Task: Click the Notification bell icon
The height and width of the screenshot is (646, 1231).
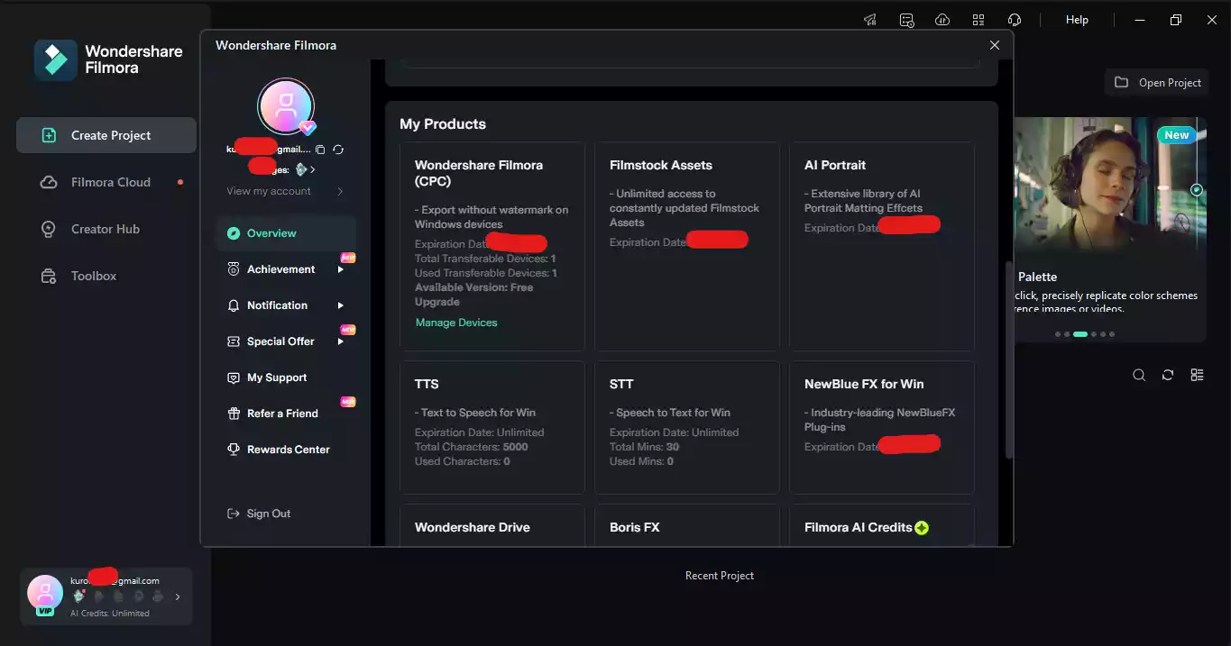Action: (x=234, y=305)
